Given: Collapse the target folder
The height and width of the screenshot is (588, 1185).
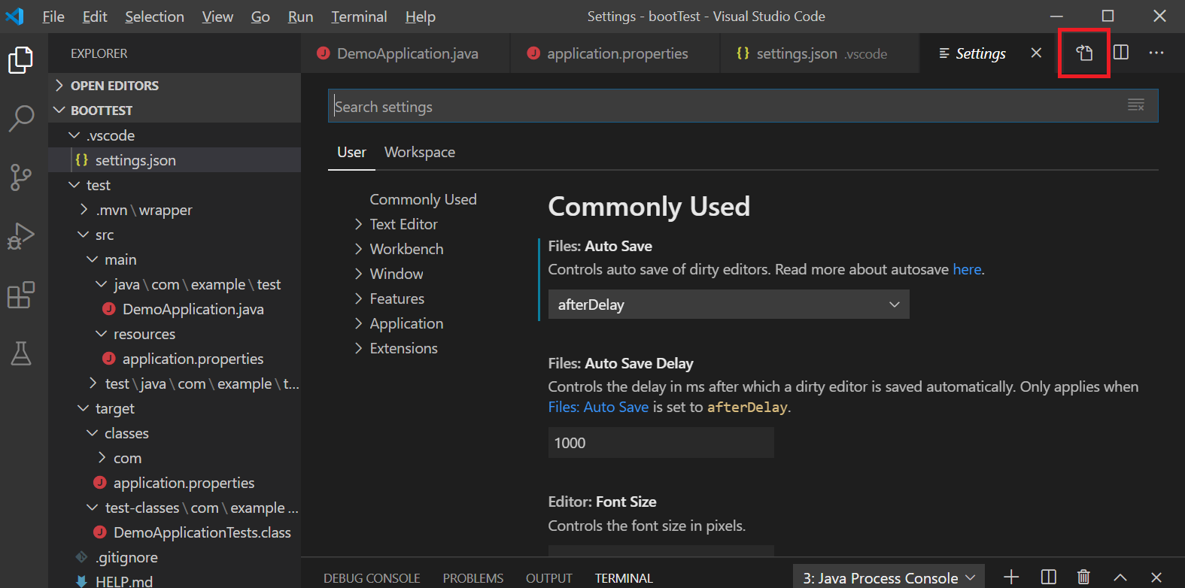Looking at the screenshot, I should [x=175, y=408].
